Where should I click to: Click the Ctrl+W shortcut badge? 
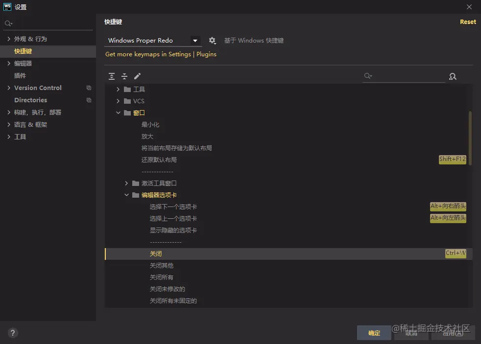coord(456,253)
